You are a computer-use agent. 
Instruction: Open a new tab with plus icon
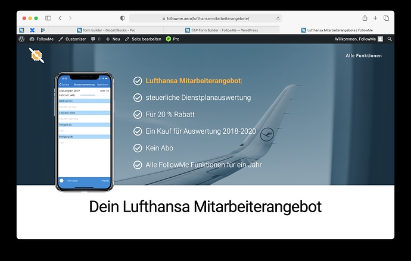pyautogui.click(x=375, y=18)
